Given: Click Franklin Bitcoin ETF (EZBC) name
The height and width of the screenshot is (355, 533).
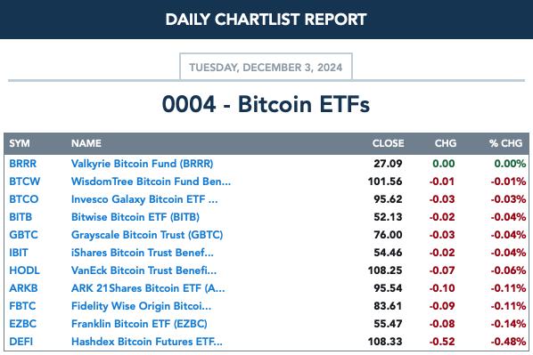Looking at the screenshot, I should pos(139,324).
